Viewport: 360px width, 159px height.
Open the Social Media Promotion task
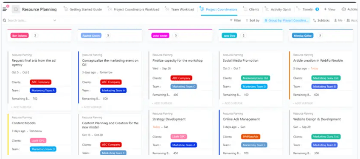coord(240,60)
